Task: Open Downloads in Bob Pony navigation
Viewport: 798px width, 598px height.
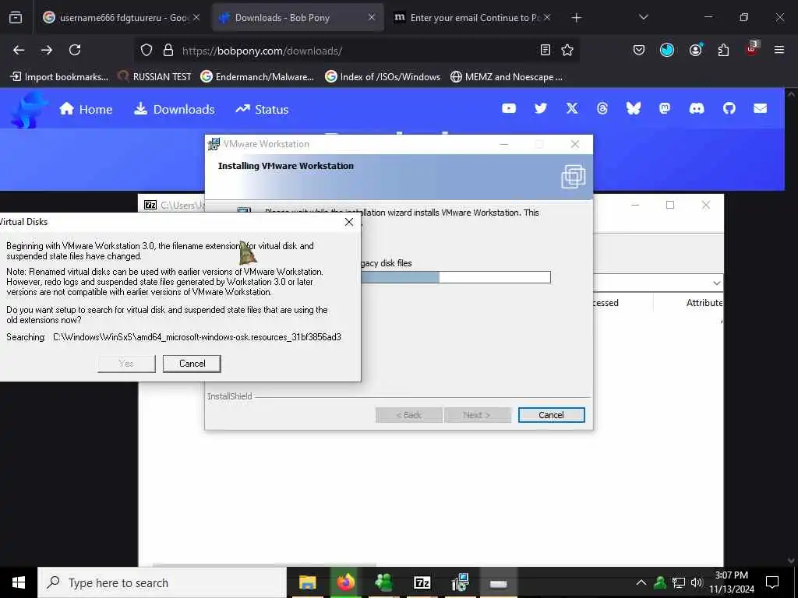Action: point(174,109)
